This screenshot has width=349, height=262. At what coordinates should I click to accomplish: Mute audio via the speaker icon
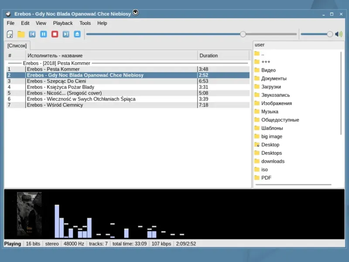tap(339, 34)
